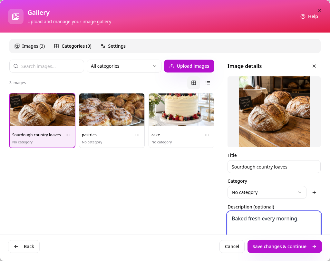Click the large preview in Image details
Screen dimensions: 330x261
(x=274, y=112)
